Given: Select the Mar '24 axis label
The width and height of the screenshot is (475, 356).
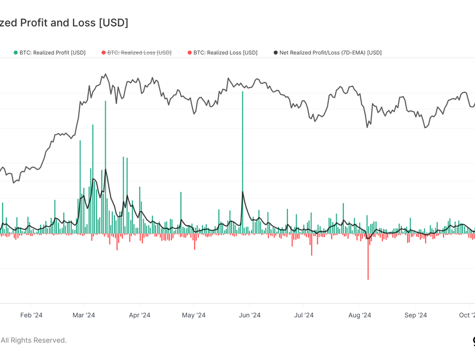Looking at the screenshot, I should coord(84,315).
